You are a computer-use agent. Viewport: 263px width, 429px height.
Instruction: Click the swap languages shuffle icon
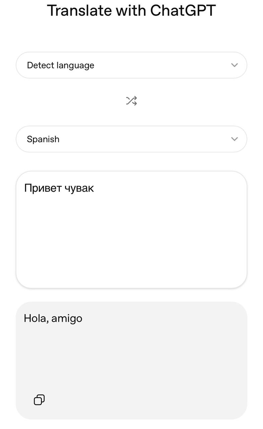(x=131, y=101)
